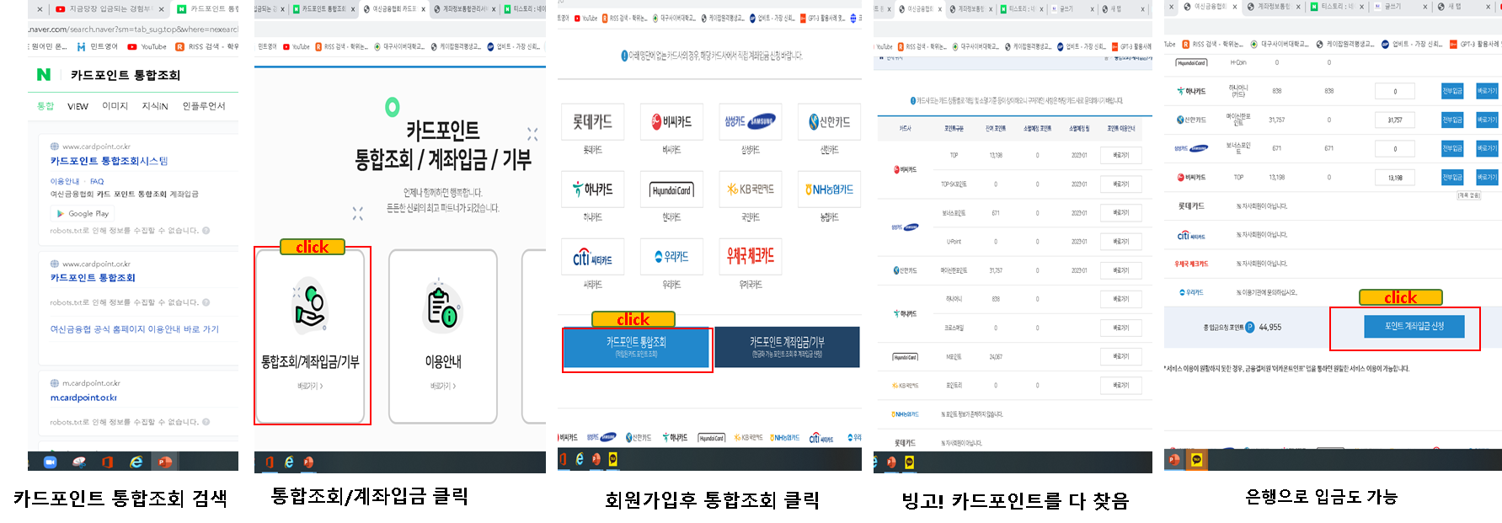Switch to the 이미지 tab in Naver search
1502x523 pixels.
point(115,106)
